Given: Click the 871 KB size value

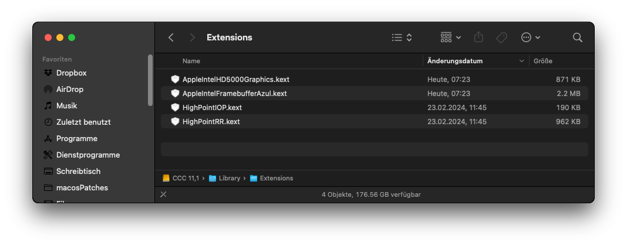Looking at the screenshot, I should (x=568, y=79).
